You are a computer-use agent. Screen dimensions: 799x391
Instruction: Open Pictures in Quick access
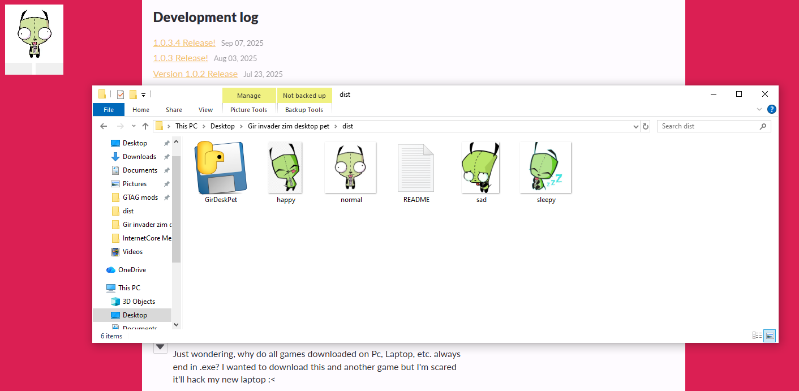135,184
